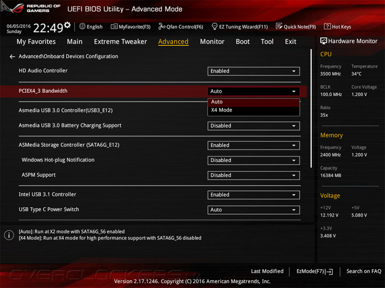Open Windows Hot-plug Notification dropdown
The height and width of the screenshot is (288, 385).
pos(253,161)
